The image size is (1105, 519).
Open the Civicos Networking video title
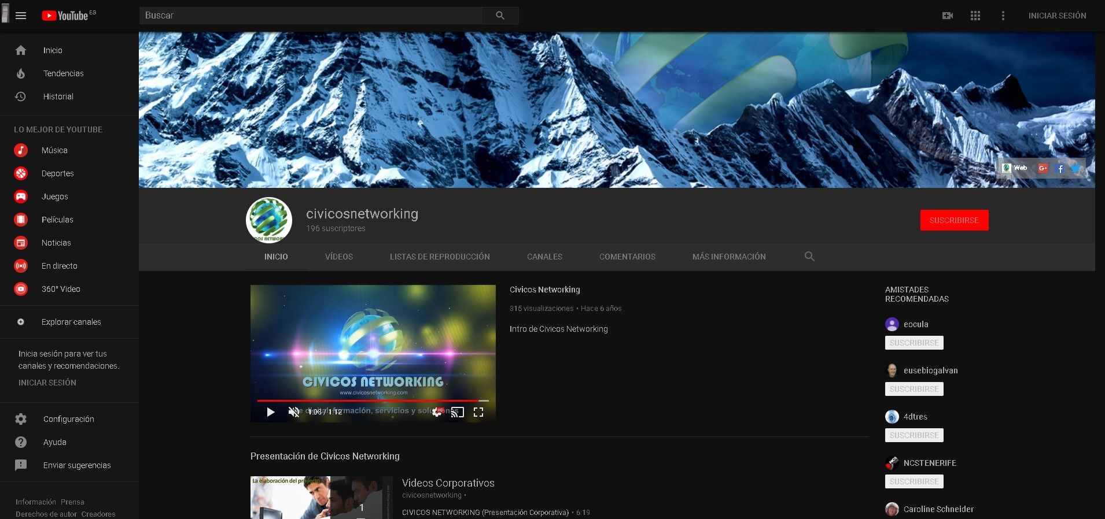pos(544,290)
